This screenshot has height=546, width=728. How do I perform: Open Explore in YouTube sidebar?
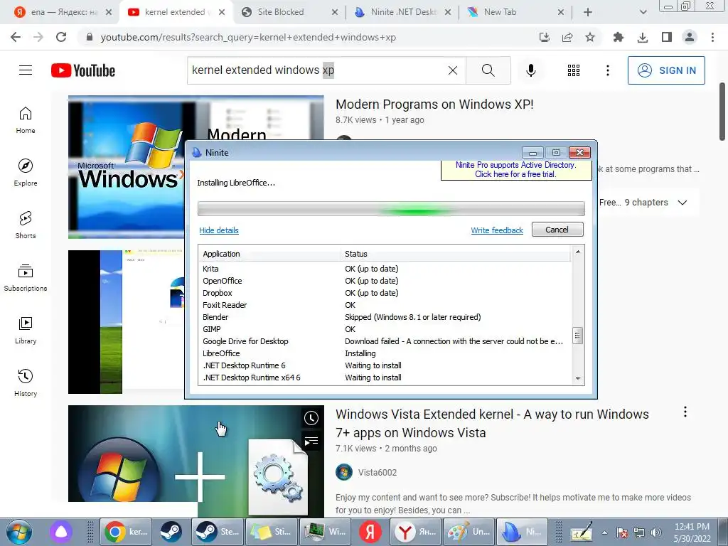pos(26,173)
